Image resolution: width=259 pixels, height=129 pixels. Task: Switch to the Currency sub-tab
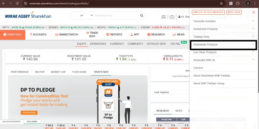117,44
